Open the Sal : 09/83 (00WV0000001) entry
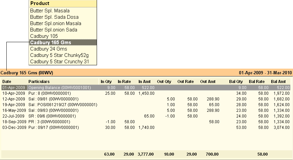The height and width of the screenshot is (160, 293). [x=54, y=110]
